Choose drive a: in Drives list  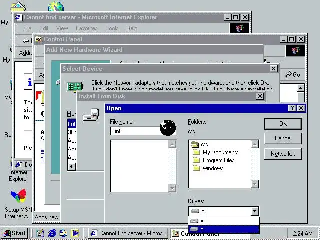[223, 221]
